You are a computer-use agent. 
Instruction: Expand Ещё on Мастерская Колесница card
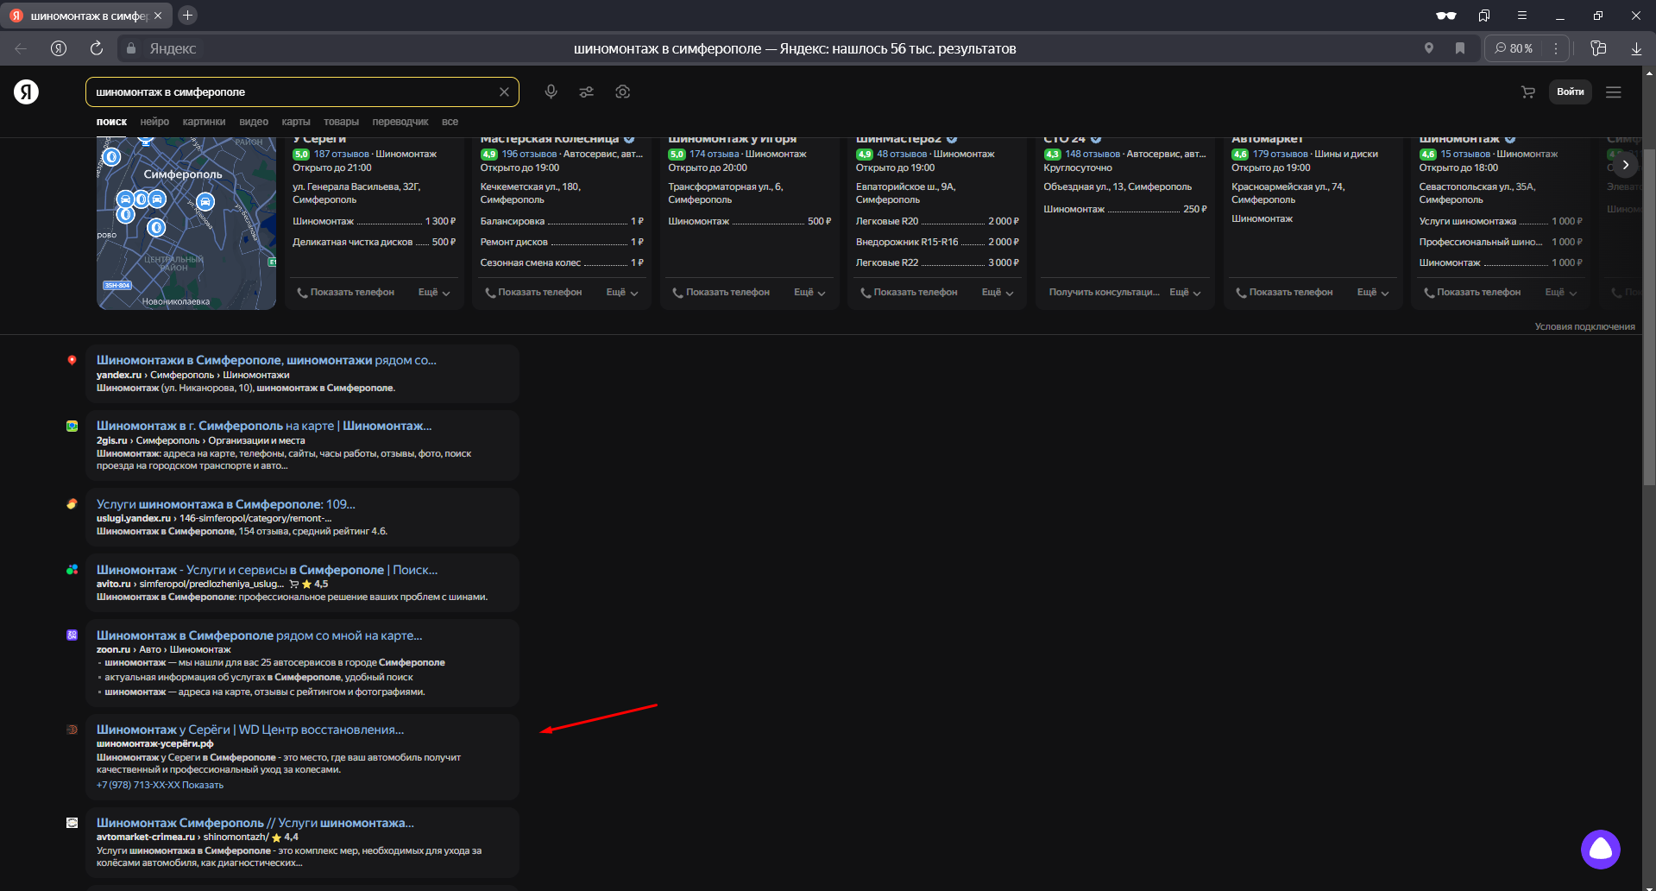point(622,293)
